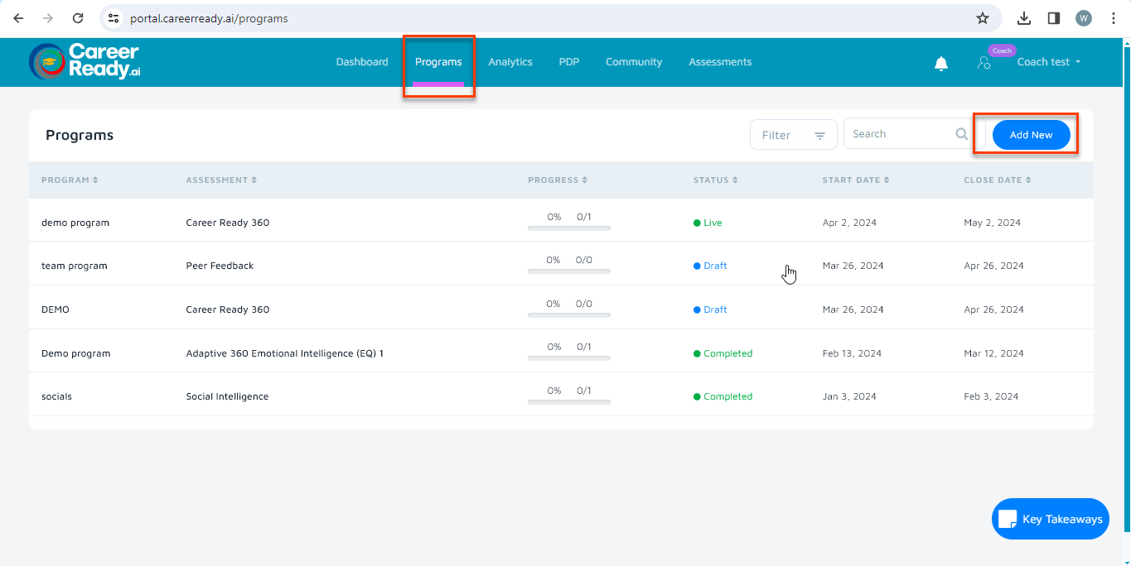1131x566 pixels.
Task: Click progress bar of demo program
Action: tap(568, 228)
